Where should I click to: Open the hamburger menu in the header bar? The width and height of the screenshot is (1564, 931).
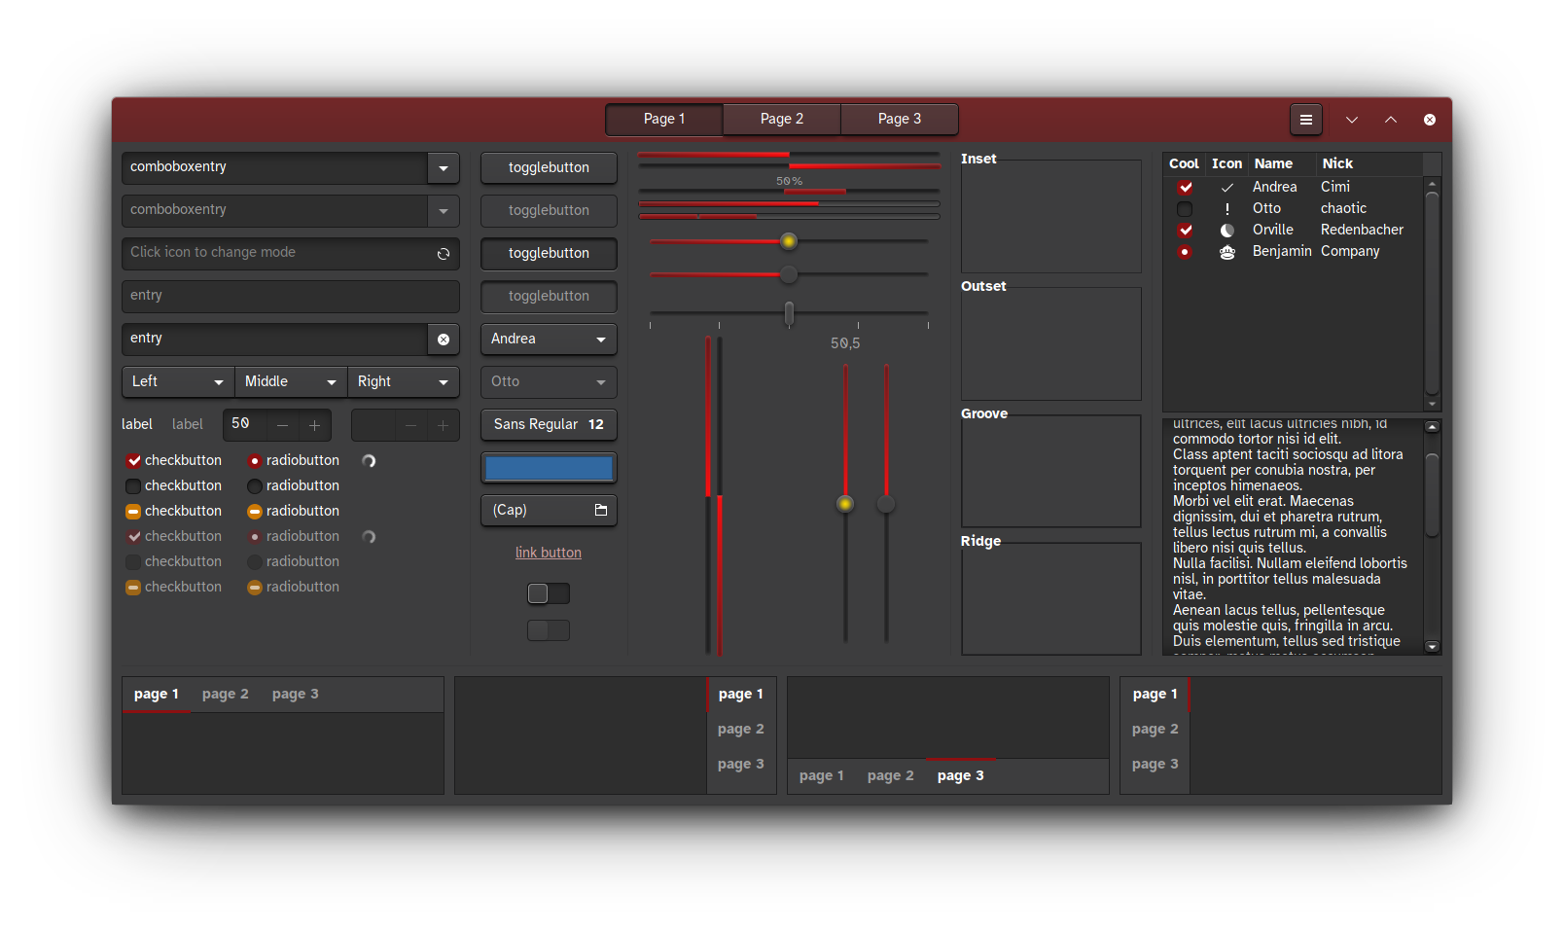click(x=1306, y=120)
